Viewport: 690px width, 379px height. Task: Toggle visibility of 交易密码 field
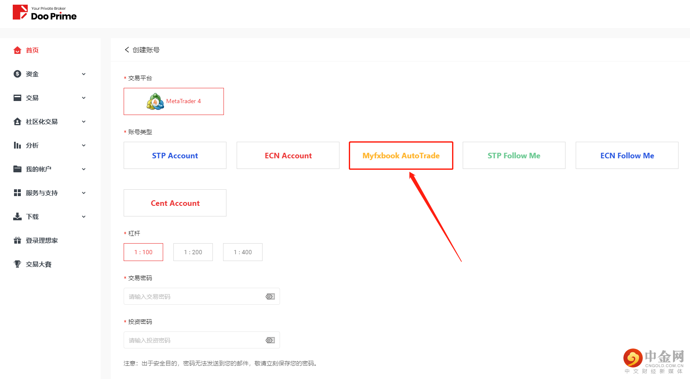point(270,296)
